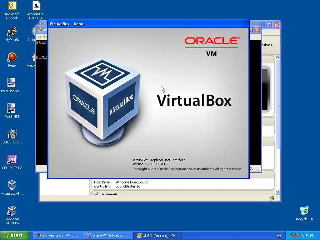This screenshot has height=240, width=320.
Task: Click the Oracle VM logo in About dialog
Action: point(212,47)
